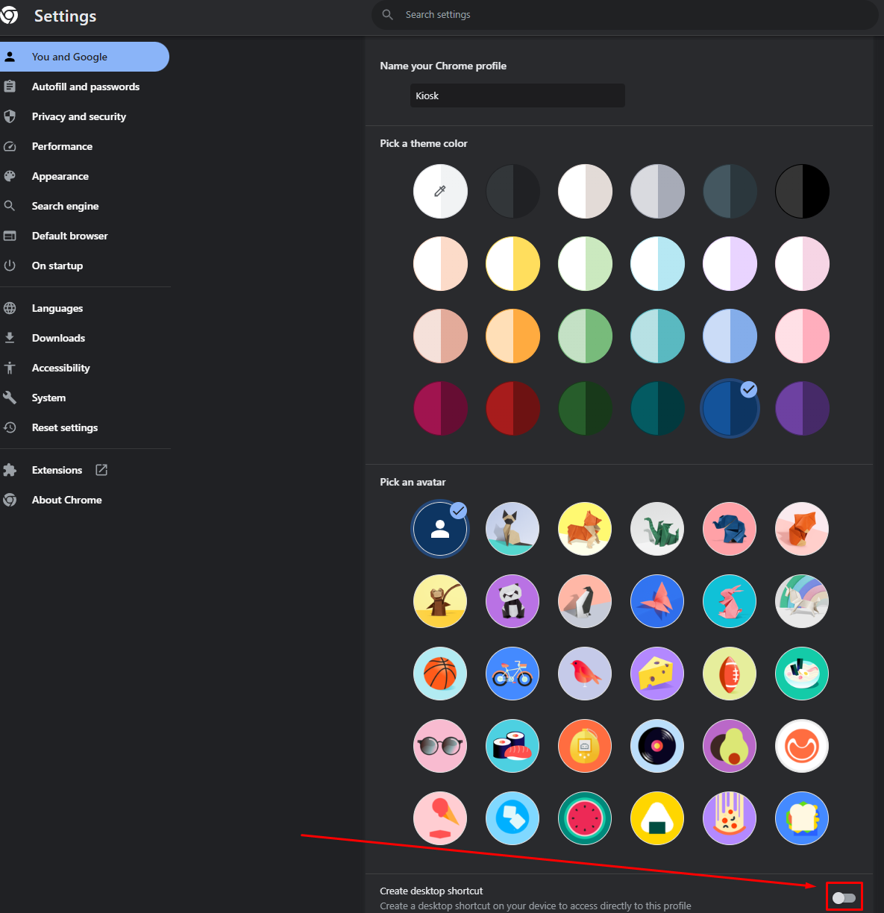Viewport: 884px width, 913px height.
Task: Pick the football avatar
Action: (730, 674)
